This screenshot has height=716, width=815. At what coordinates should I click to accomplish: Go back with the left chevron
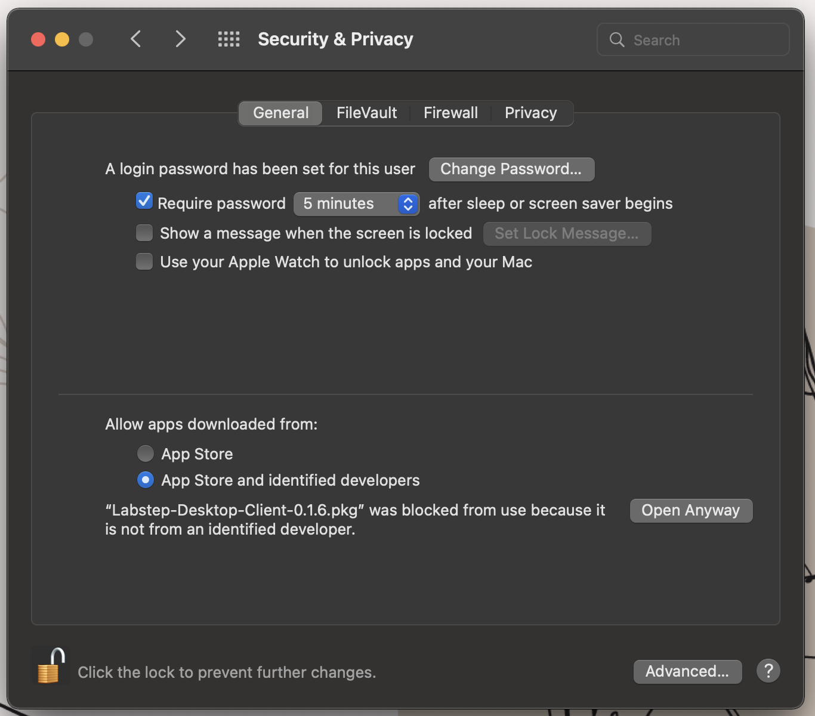click(x=136, y=39)
